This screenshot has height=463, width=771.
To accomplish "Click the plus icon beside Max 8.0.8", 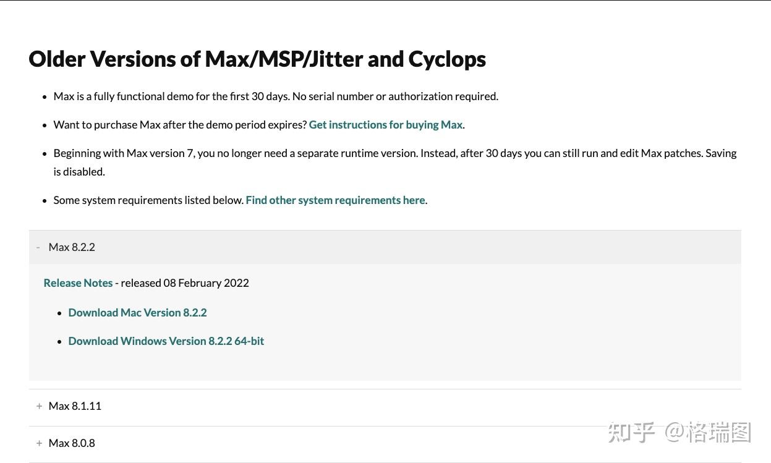I will click(39, 443).
